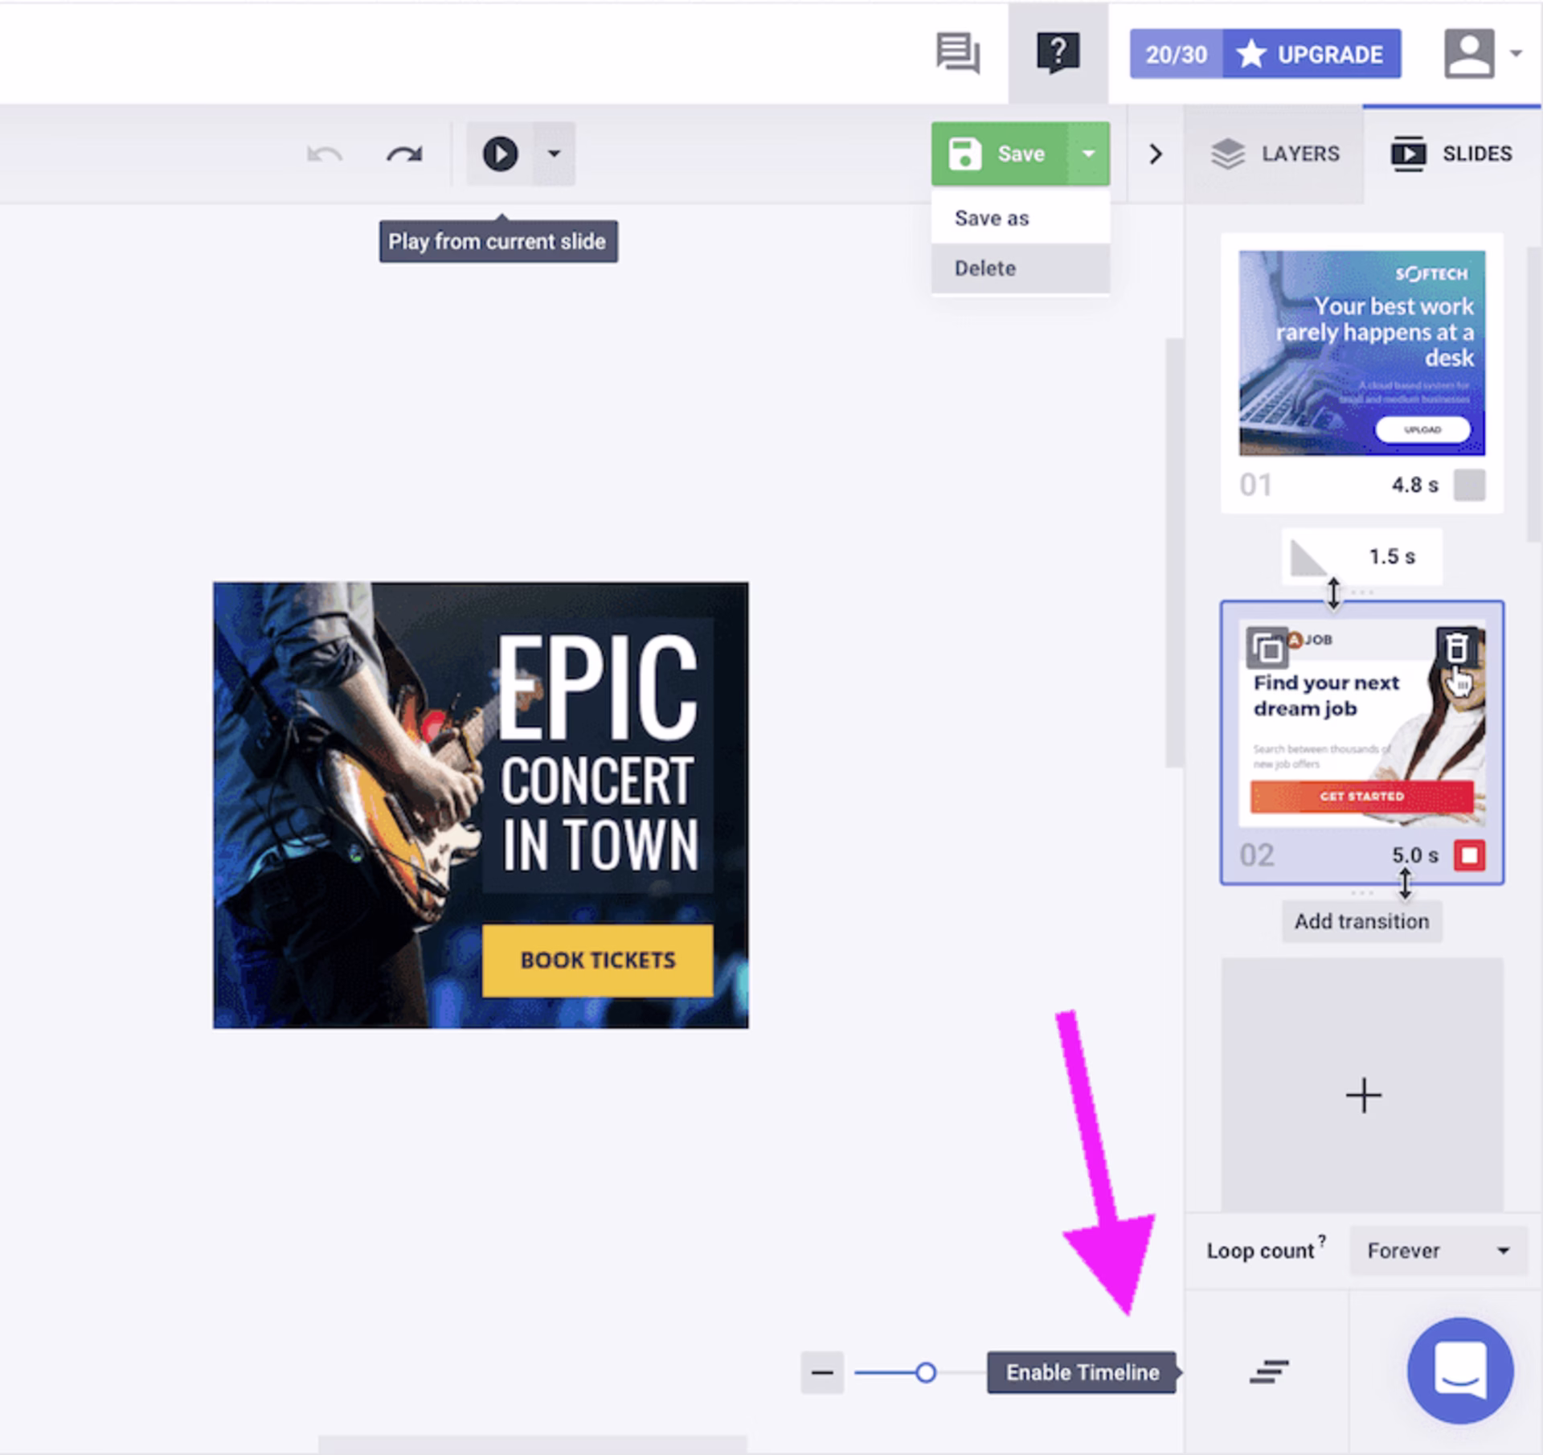Screen dimensions: 1543x1455
Task: Open the Loop count Forever dropdown
Action: (1438, 1250)
